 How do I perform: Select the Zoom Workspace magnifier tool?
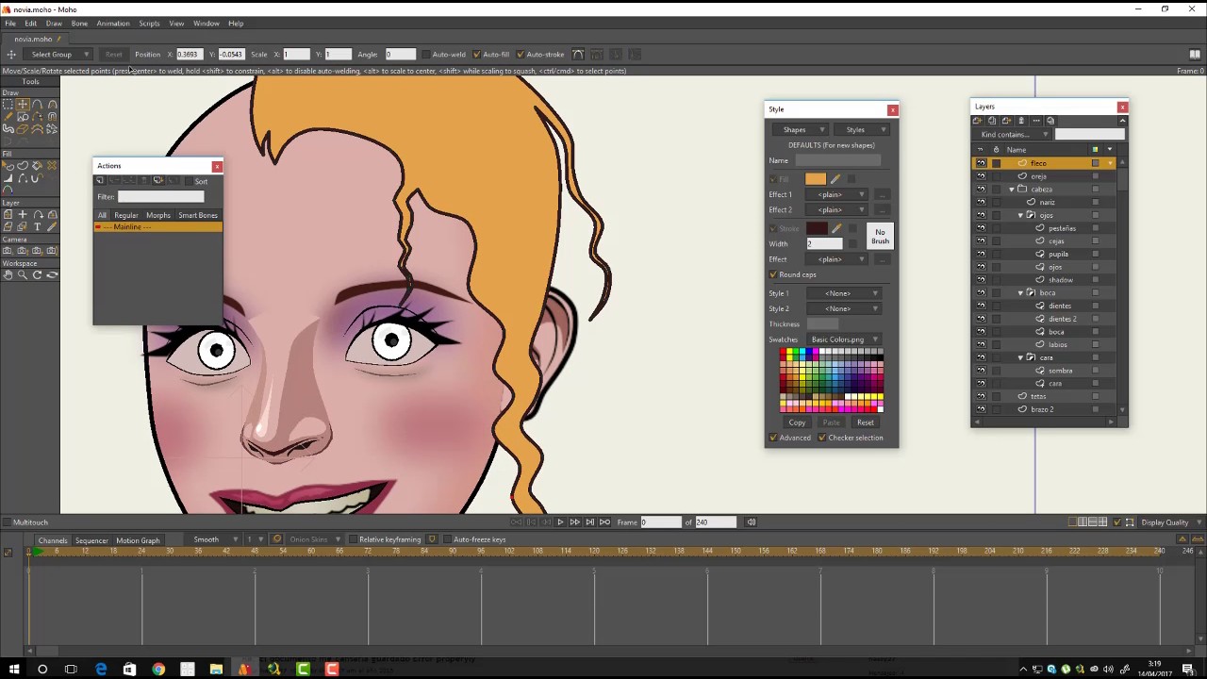22,274
